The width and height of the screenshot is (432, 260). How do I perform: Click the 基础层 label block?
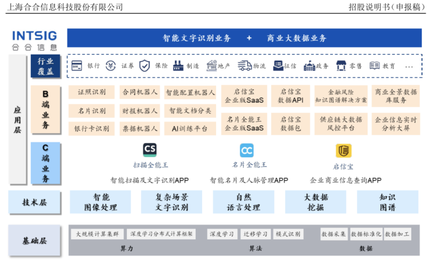[x=34, y=241]
